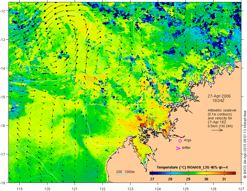Click the longitude axis label 124
Image resolution: width=247 pixels, height=191 pixels.
[158, 189]
